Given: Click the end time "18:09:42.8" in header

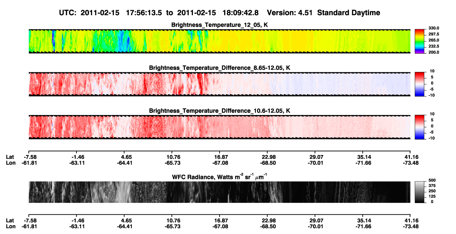Looking at the screenshot, I should [241, 13].
